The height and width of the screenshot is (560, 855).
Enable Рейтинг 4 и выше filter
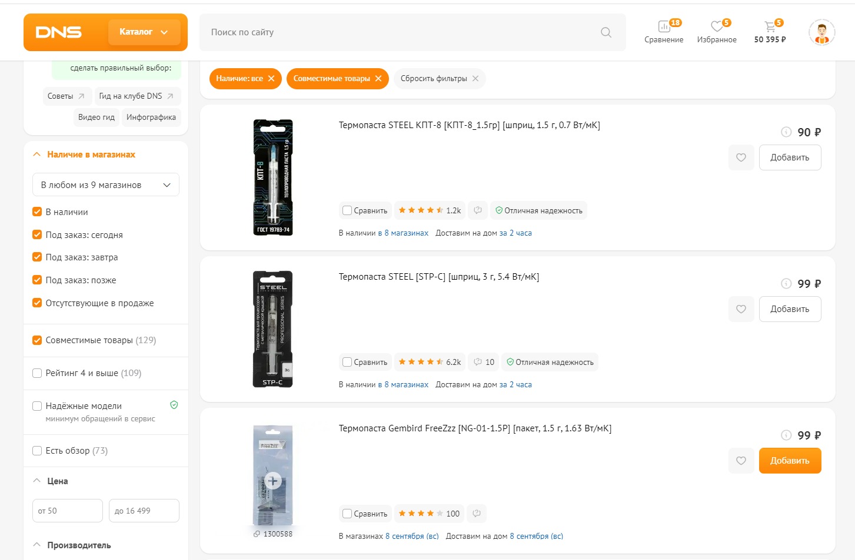(37, 373)
